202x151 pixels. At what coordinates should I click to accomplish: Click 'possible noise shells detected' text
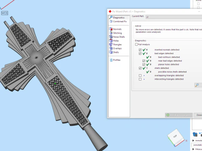172,72
